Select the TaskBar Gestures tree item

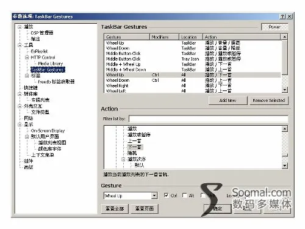coord(48,70)
